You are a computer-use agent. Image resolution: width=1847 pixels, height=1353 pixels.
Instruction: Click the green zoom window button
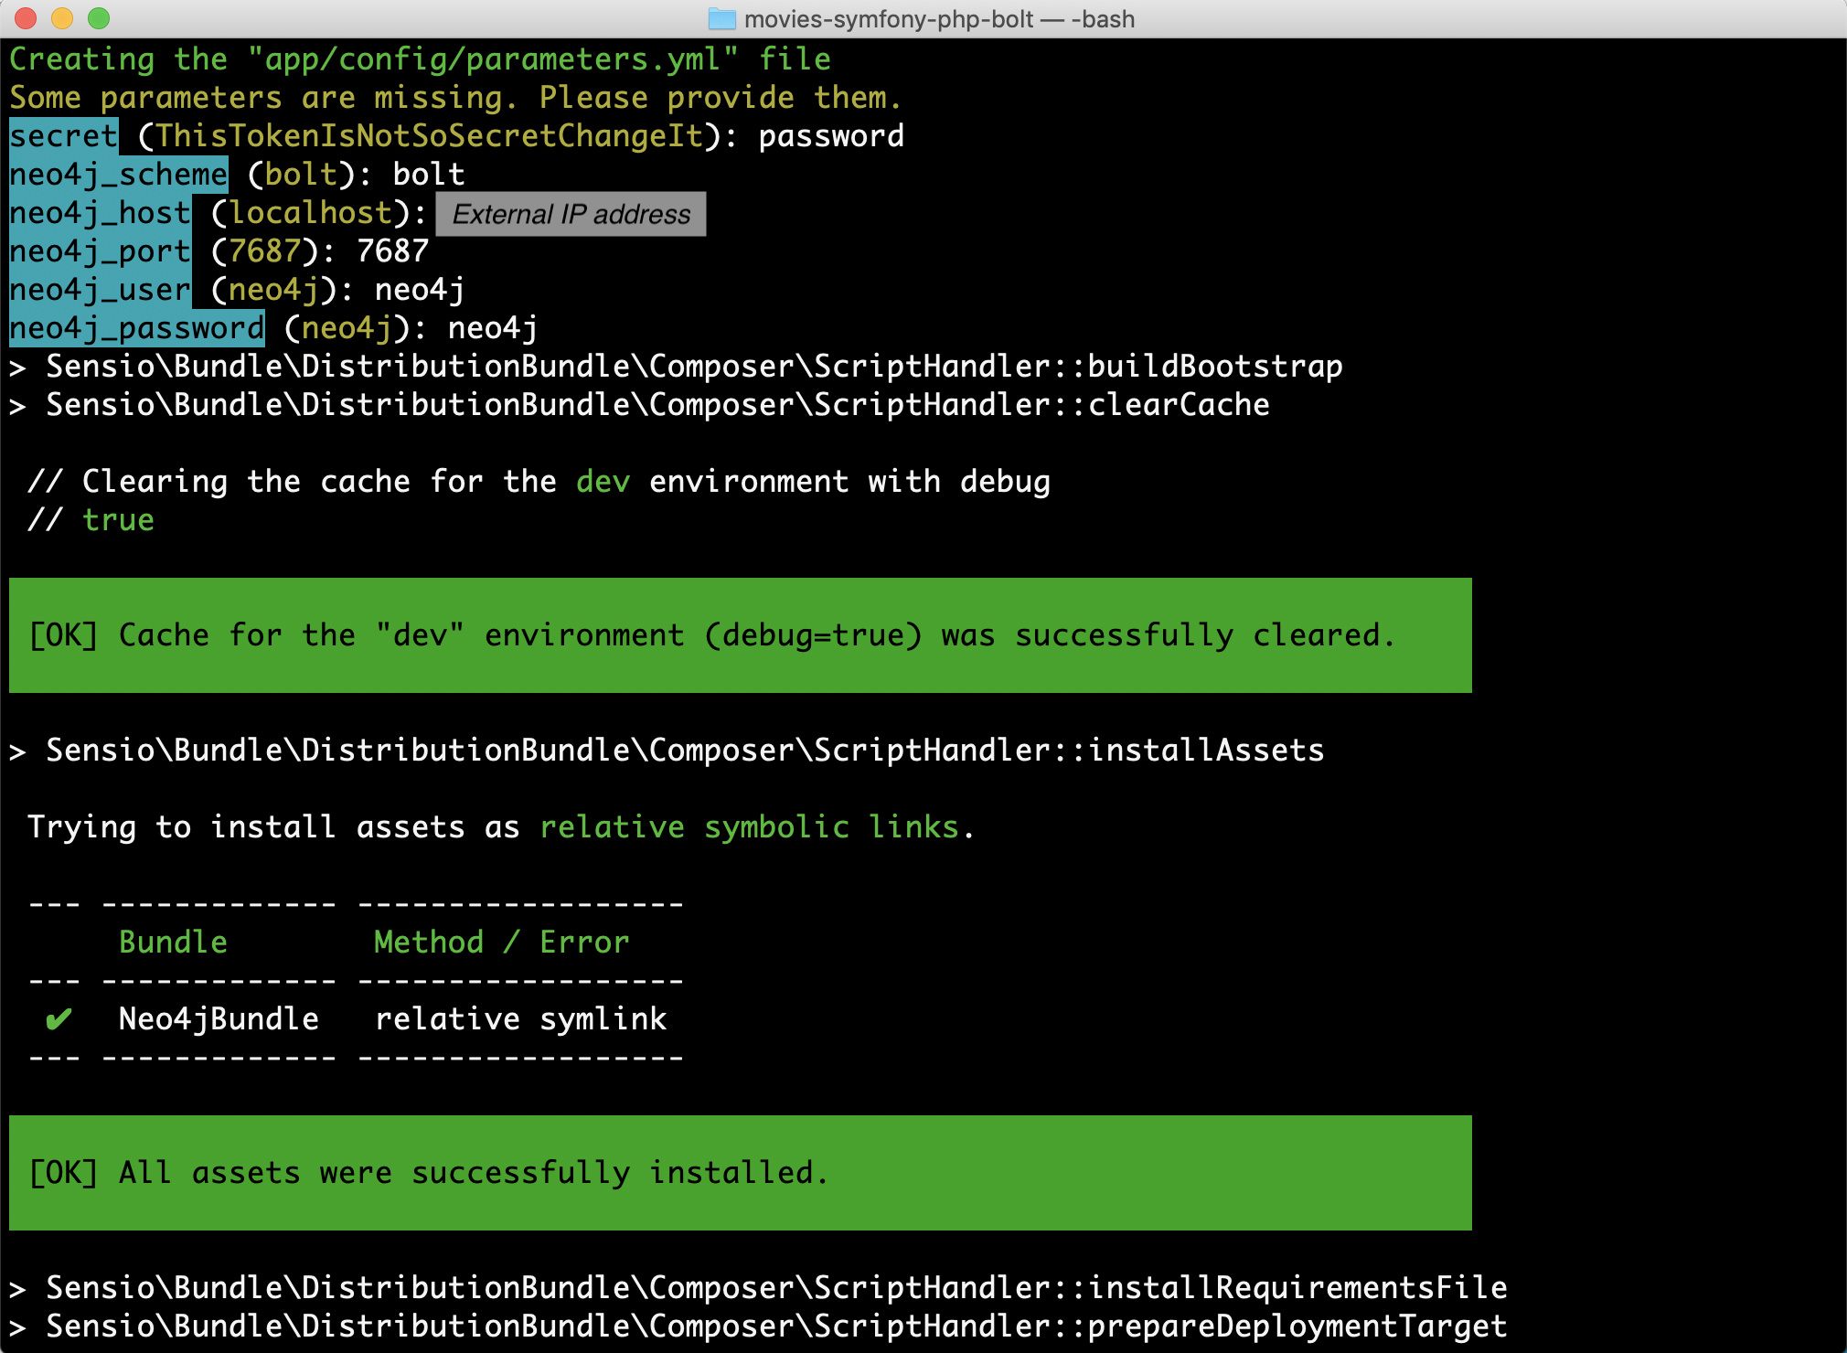click(x=99, y=17)
